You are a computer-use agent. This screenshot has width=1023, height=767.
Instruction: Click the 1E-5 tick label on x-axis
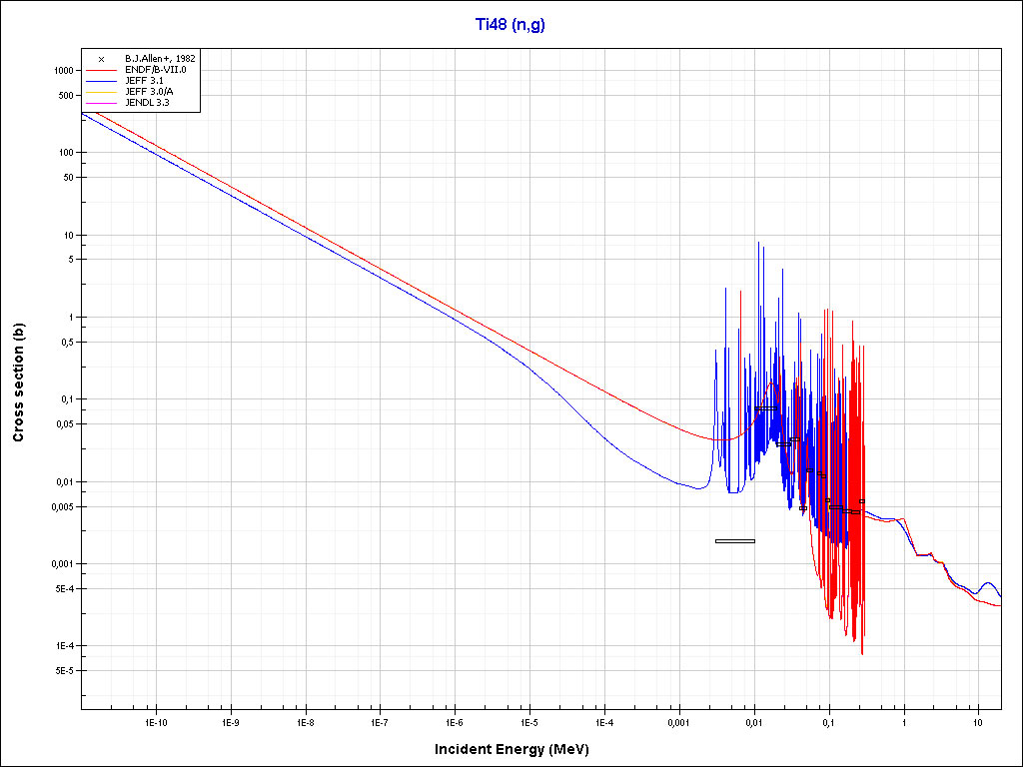point(529,721)
